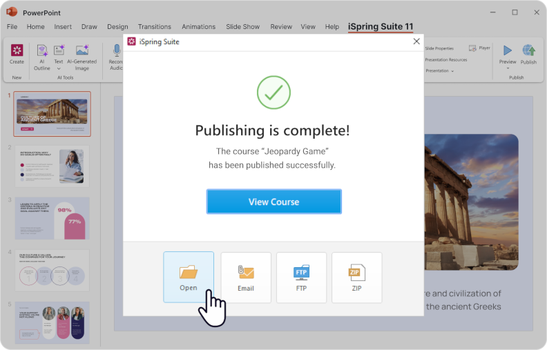The width and height of the screenshot is (547, 350).
Task: Switch to the Review tab
Action: tap(281, 26)
